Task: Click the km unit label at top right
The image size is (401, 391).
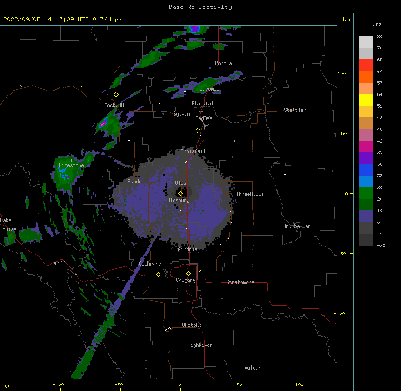Action: click(346, 20)
